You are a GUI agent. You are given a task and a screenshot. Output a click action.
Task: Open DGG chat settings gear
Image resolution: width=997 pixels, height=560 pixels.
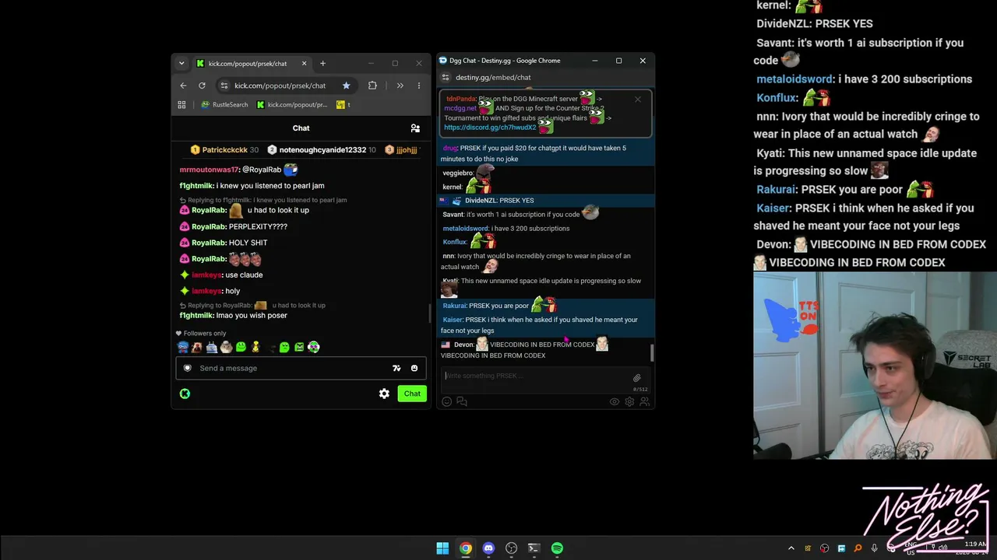point(629,401)
